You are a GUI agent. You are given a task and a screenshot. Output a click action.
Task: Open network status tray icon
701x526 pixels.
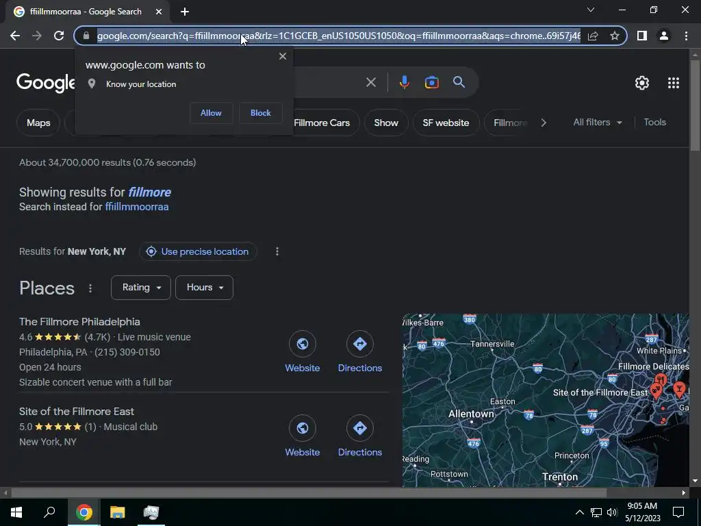[596, 512]
